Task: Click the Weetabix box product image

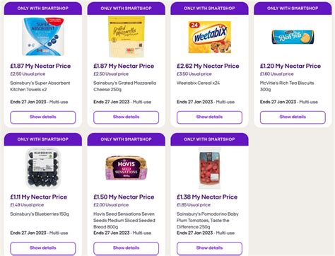Action: click(209, 37)
